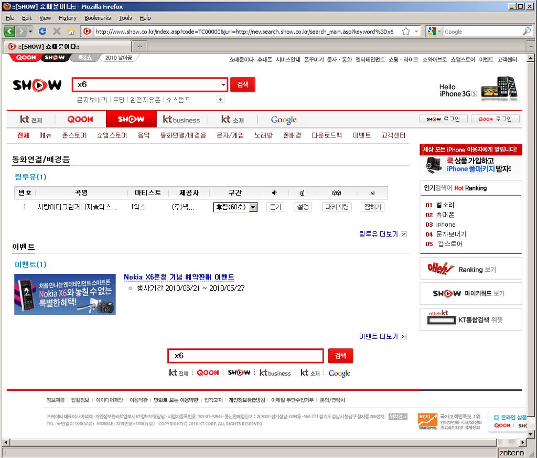Click the QOOK 로그인 button
The height and width of the screenshot is (458, 537).
(x=495, y=119)
